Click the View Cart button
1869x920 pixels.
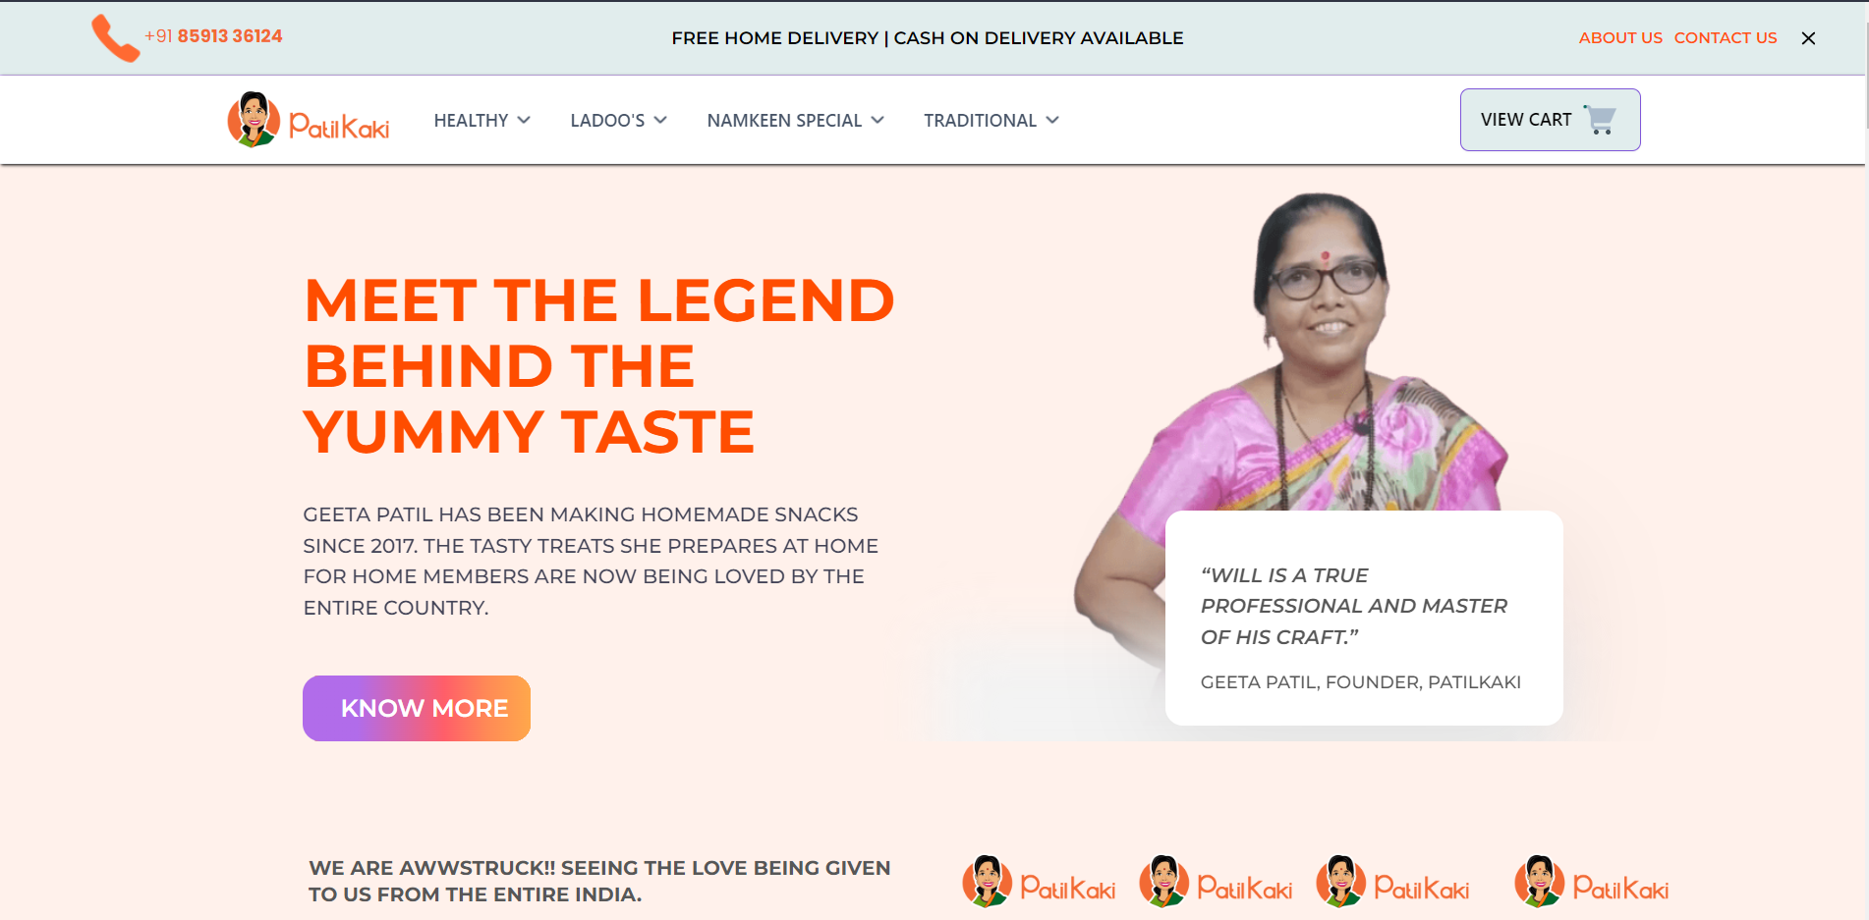[1550, 120]
